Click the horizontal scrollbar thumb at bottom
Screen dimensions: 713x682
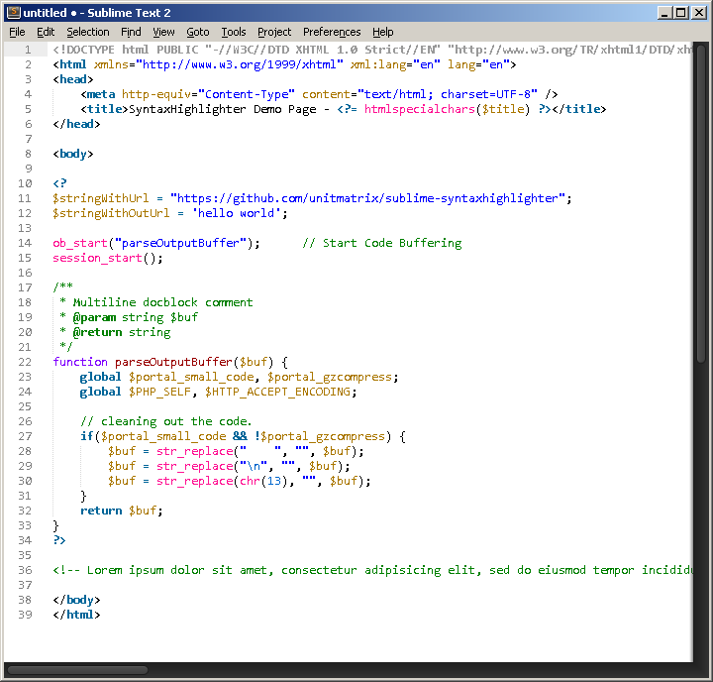click(x=78, y=670)
